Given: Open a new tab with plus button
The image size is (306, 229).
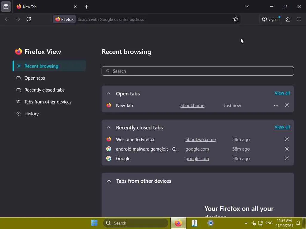Looking at the screenshot, I should tap(86, 7).
